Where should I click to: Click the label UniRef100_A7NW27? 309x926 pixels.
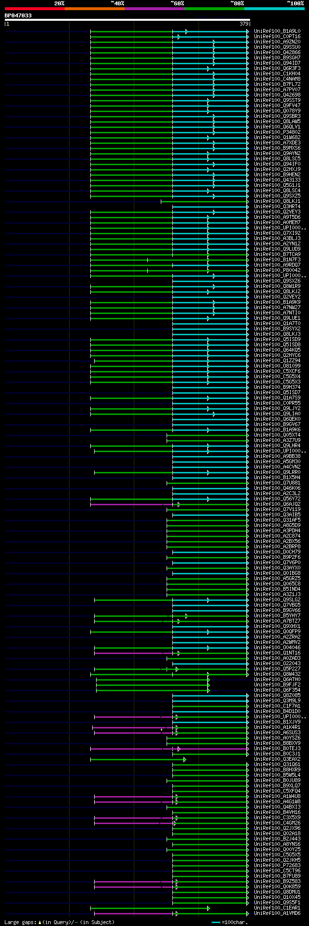[x=277, y=307]
